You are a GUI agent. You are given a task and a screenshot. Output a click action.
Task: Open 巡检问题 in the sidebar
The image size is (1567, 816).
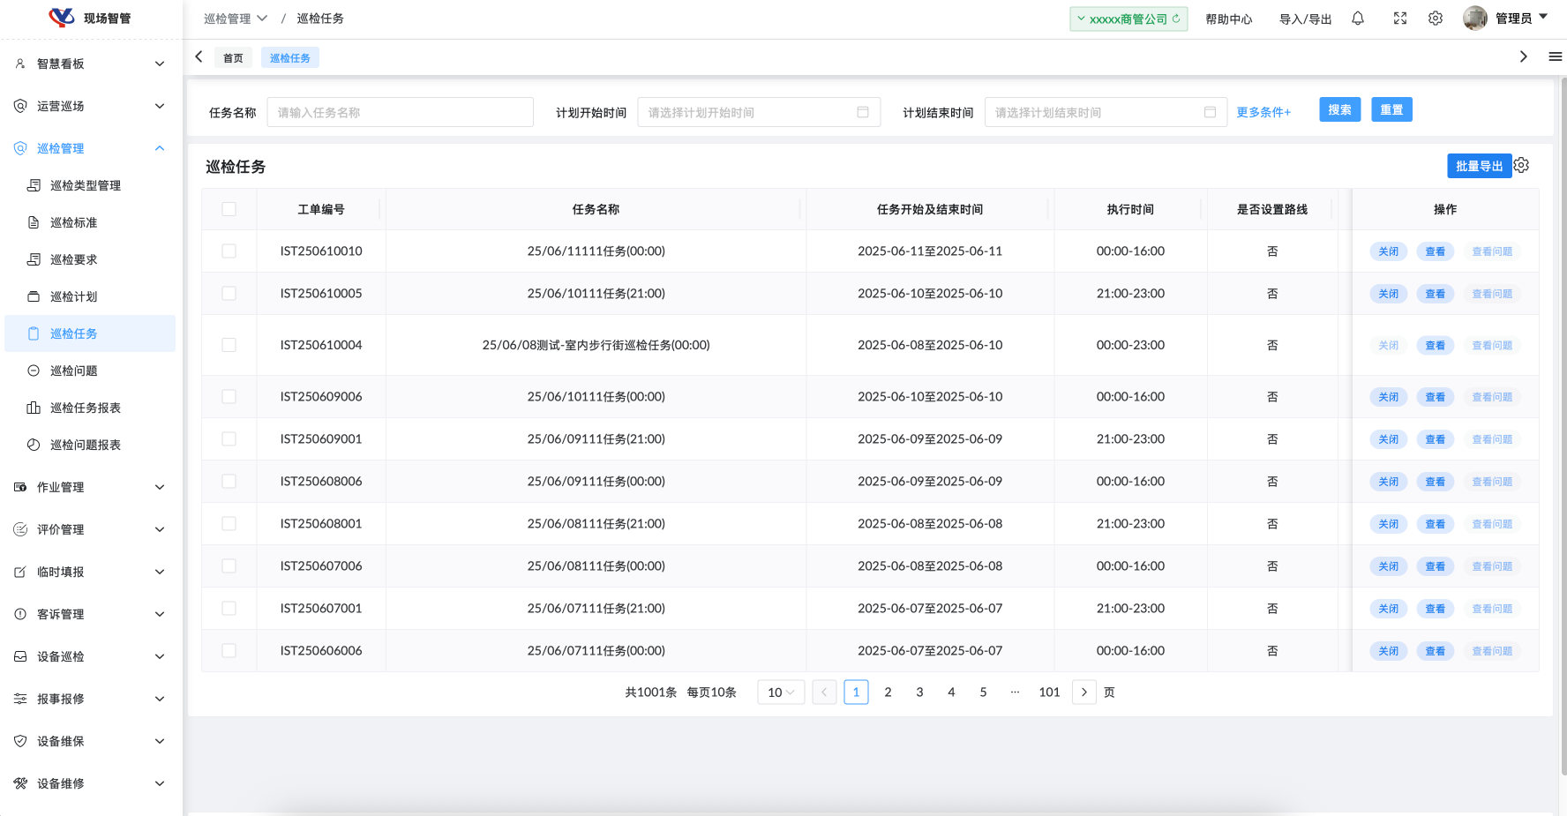[74, 371]
